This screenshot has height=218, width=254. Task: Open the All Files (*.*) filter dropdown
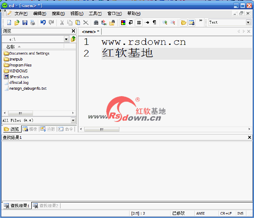pos(73,120)
